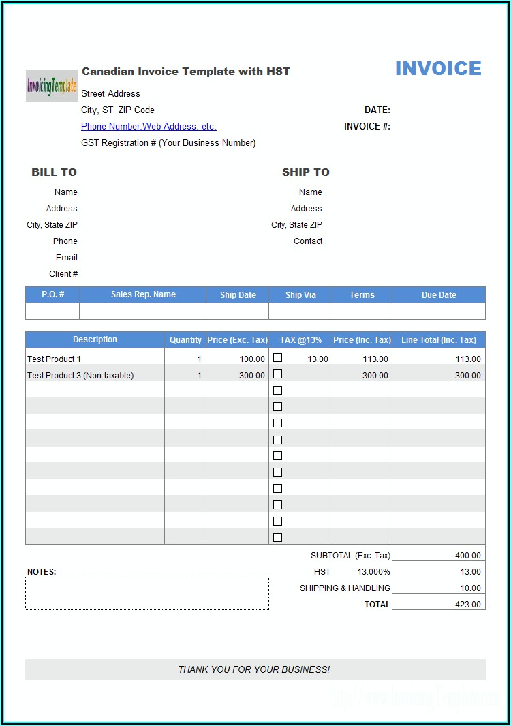Check the tax checkbox in the last item row

[277, 537]
